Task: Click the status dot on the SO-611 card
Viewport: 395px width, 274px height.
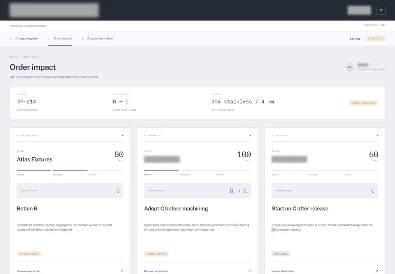Action: pyautogui.click(x=250, y=136)
